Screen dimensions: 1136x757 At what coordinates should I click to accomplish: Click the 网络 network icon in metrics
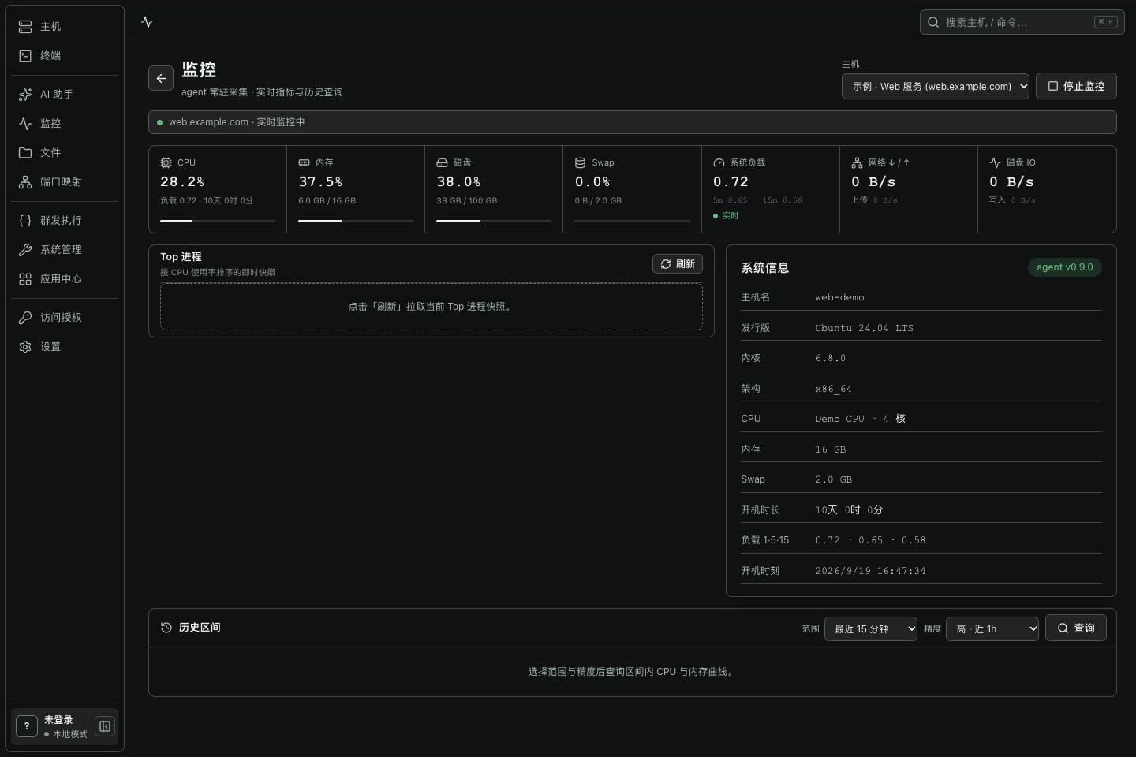pos(857,162)
